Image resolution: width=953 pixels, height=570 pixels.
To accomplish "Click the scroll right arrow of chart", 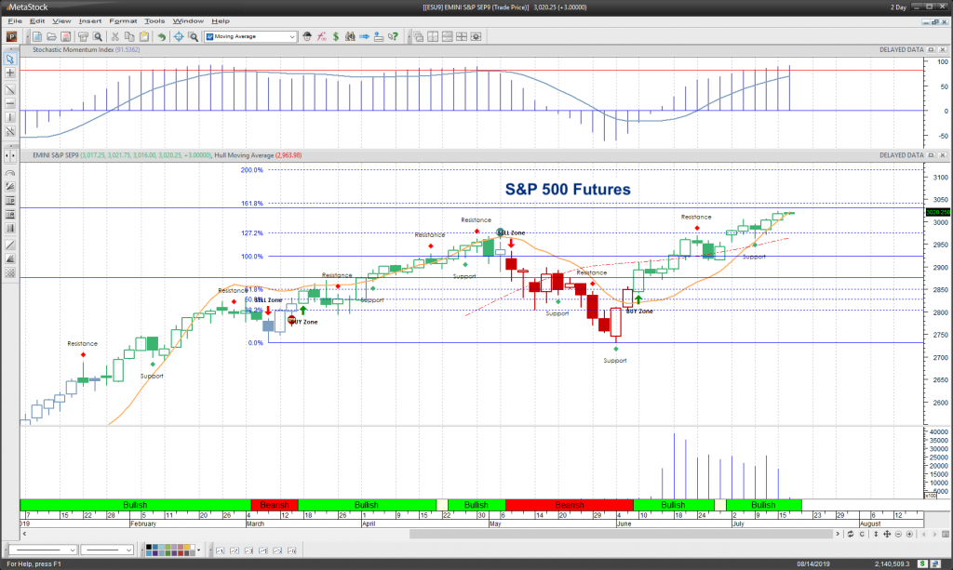I will [838, 534].
